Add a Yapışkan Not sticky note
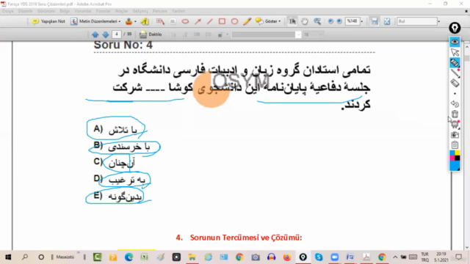This screenshot has width=470, height=264. (48, 21)
